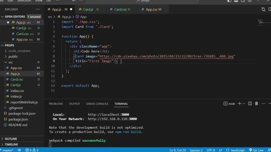Open the terminal panel's more actions menu
Image resolution: width=271 pixels, height=152 pixels.
point(263,103)
